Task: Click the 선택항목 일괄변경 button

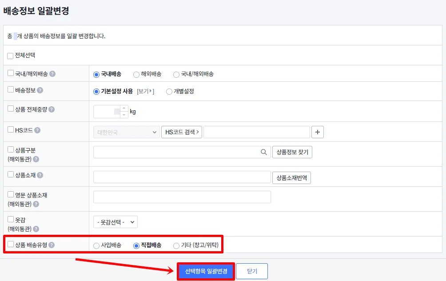Action: tap(206, 271)
